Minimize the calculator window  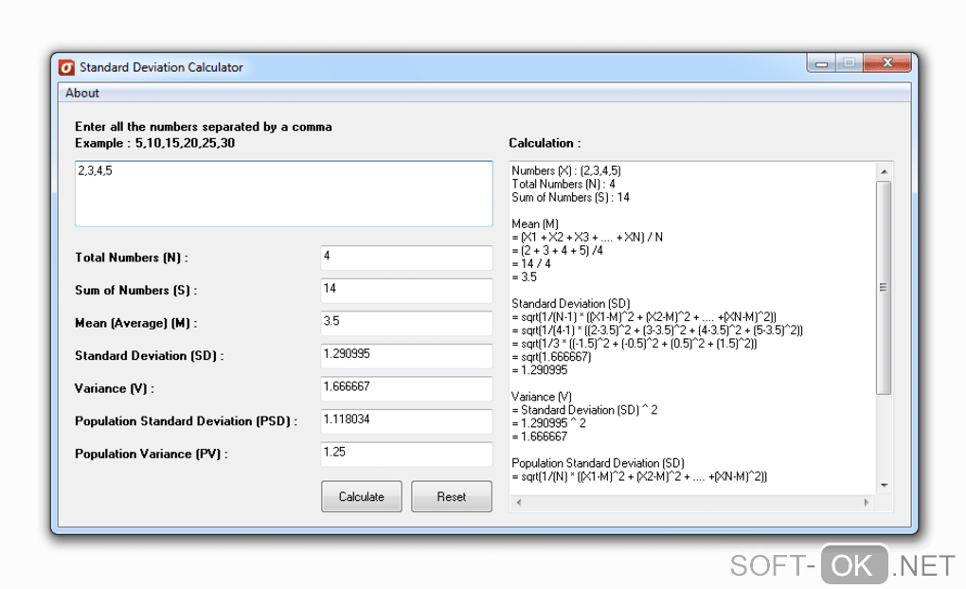pyautogui.click(x=821, y=64)
